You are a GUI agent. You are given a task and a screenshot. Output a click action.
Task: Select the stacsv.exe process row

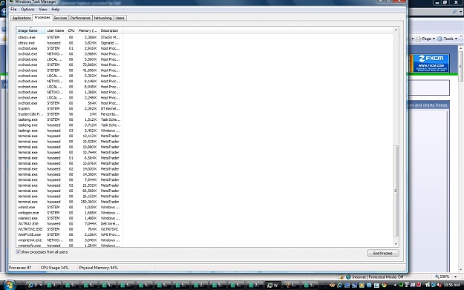pyautogui.click(x=69, y=38)
